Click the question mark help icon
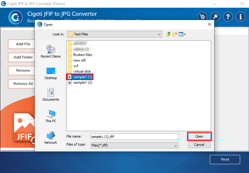The width and height of the screenshot is (249, 173). (228, 17)
